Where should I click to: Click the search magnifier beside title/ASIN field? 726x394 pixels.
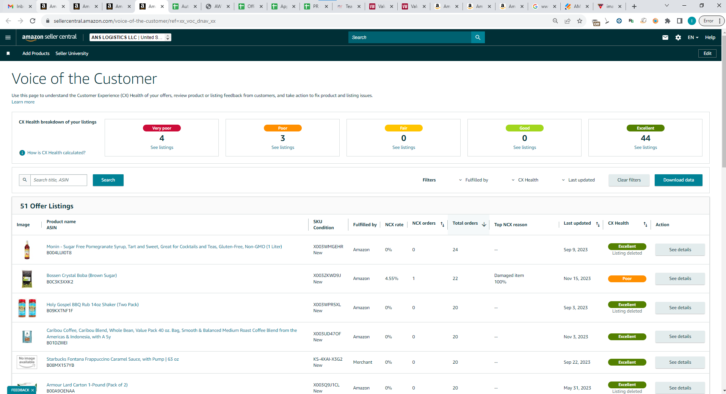[x=25, y=180]
